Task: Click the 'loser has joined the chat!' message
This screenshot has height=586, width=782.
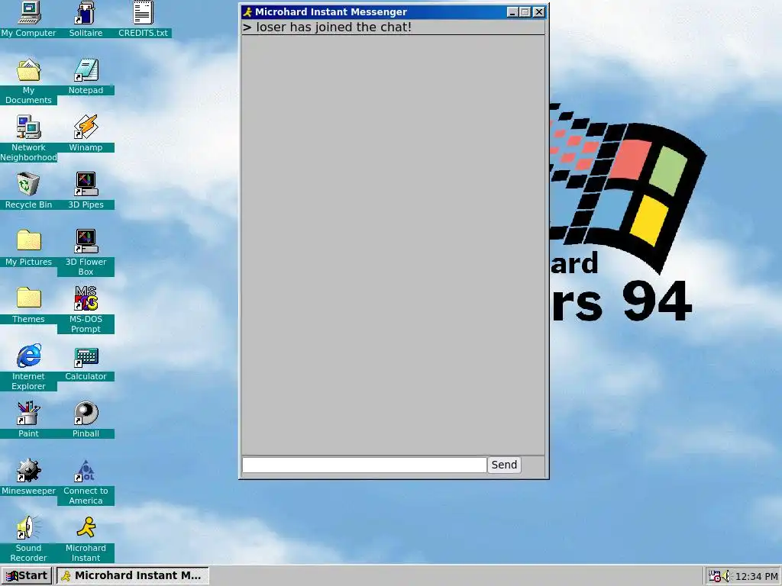Action: 334,27
